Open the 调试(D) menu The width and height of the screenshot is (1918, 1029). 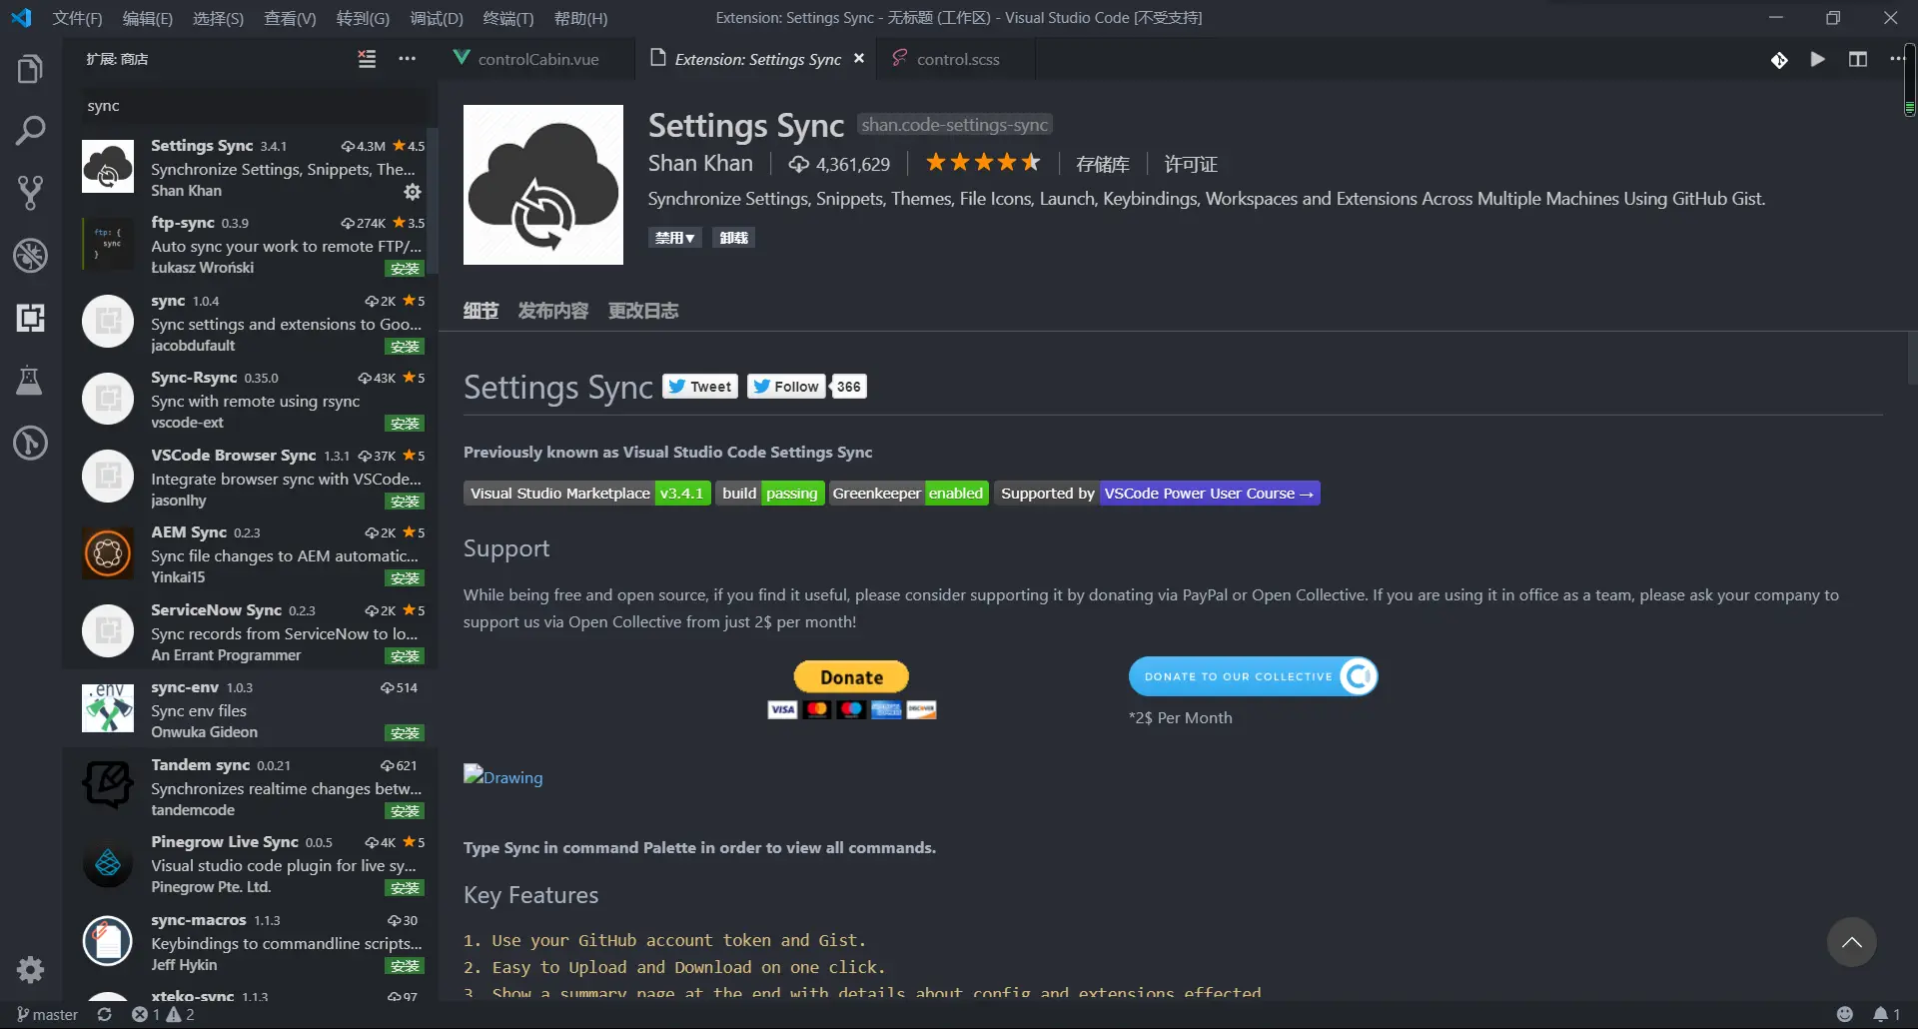pyautogui.click(x=437, y=18)
